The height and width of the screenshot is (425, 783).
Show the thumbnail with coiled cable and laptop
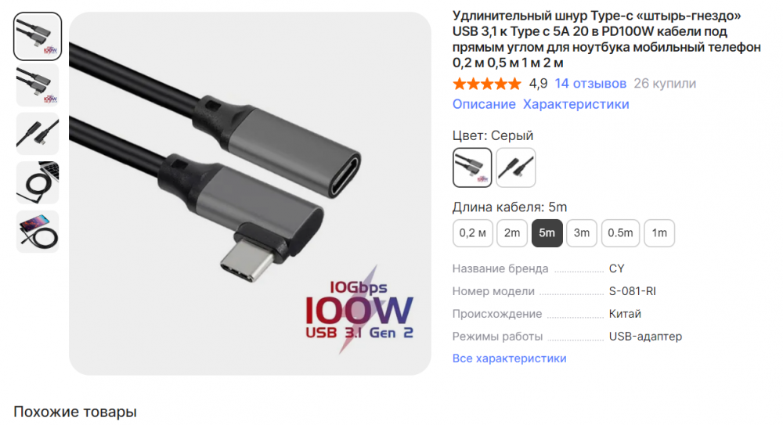click(x=38, y=182)
